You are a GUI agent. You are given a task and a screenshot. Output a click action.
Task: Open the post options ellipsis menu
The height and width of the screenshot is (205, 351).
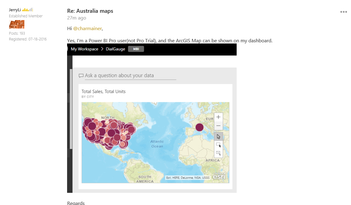[x=343, y=12]
